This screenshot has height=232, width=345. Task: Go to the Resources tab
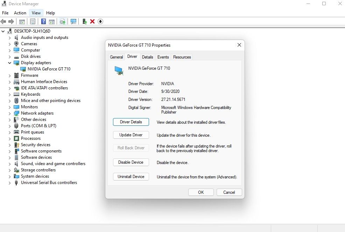click(182, 57)
